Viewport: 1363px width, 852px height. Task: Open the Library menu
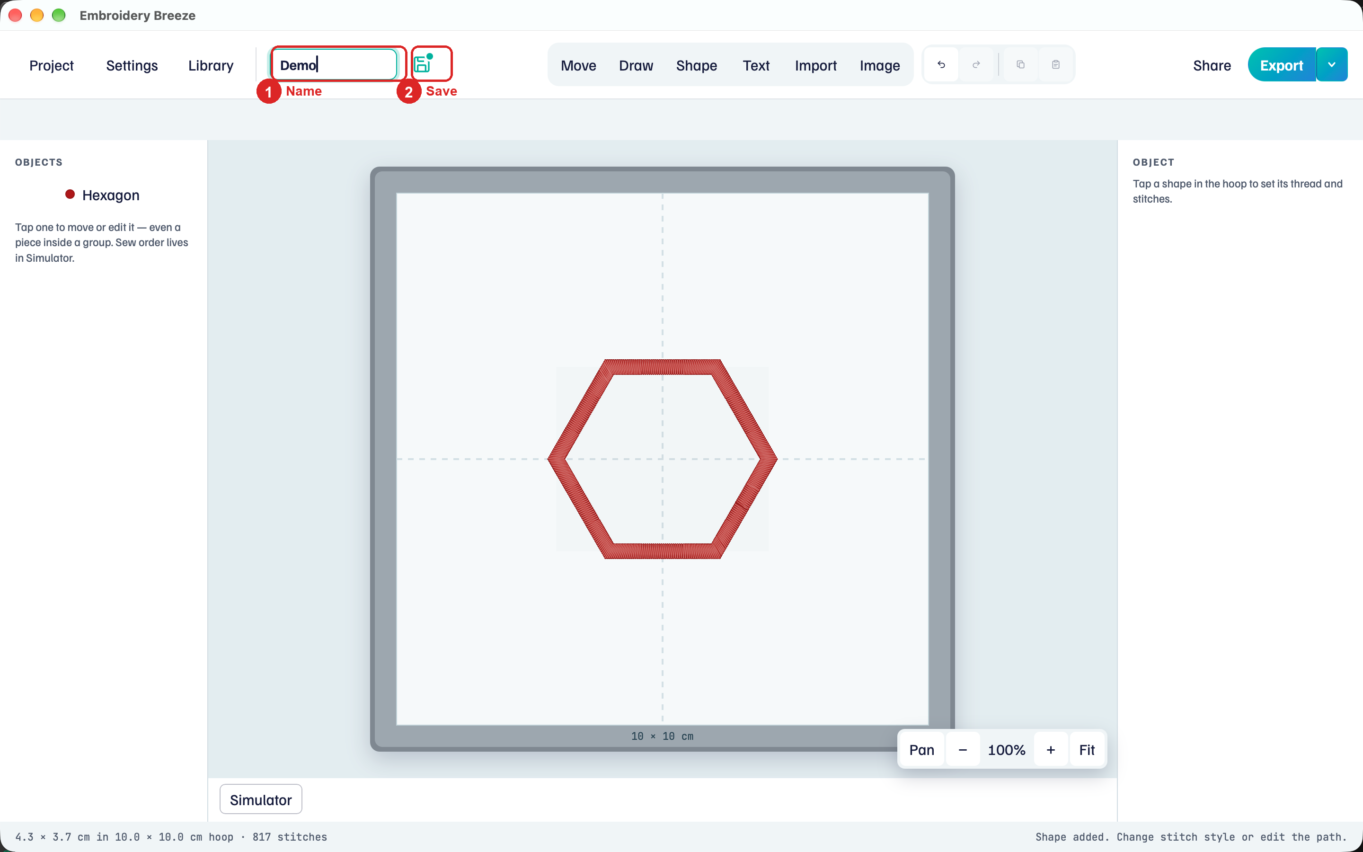(211, 65)
